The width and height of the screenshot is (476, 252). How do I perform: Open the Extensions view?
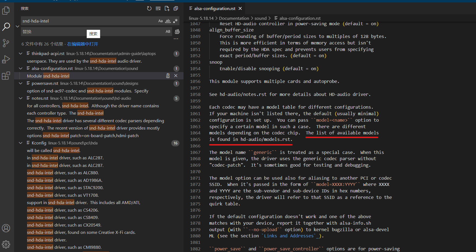[x=6, y=76]
